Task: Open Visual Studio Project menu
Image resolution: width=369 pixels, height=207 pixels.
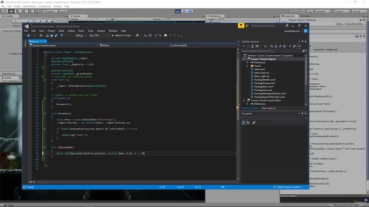Action: 51,30
